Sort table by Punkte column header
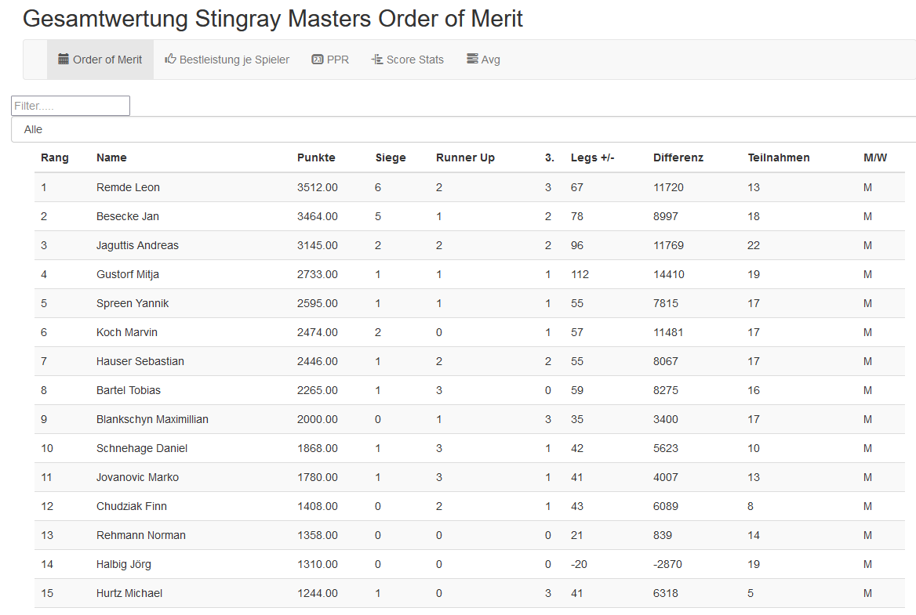916x615 pixels. [x=316, y=157]
